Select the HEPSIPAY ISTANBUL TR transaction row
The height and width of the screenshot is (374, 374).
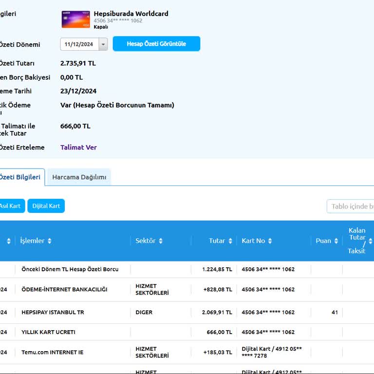[x=53, y=313]
